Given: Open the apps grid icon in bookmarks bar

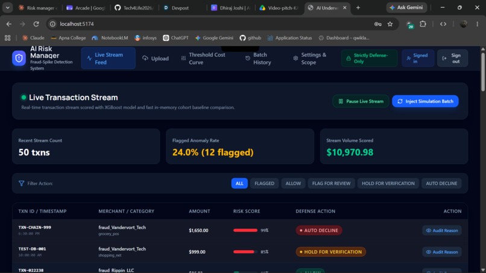Looking at the screenshot, I should pyautogui.click(x=7, y=38).
